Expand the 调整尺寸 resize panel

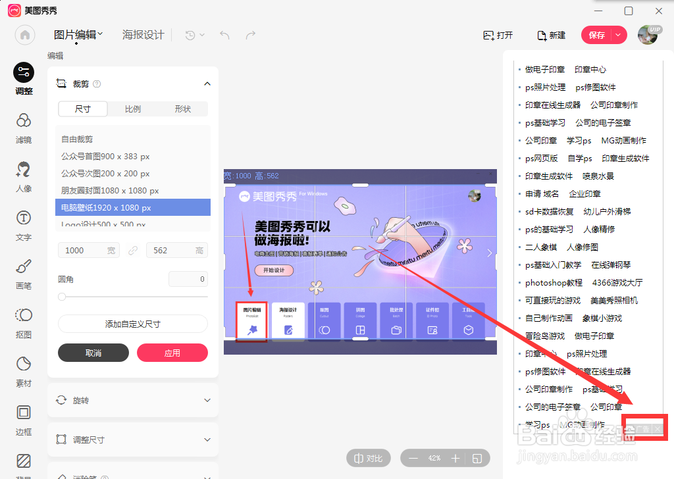coord(133,440)
